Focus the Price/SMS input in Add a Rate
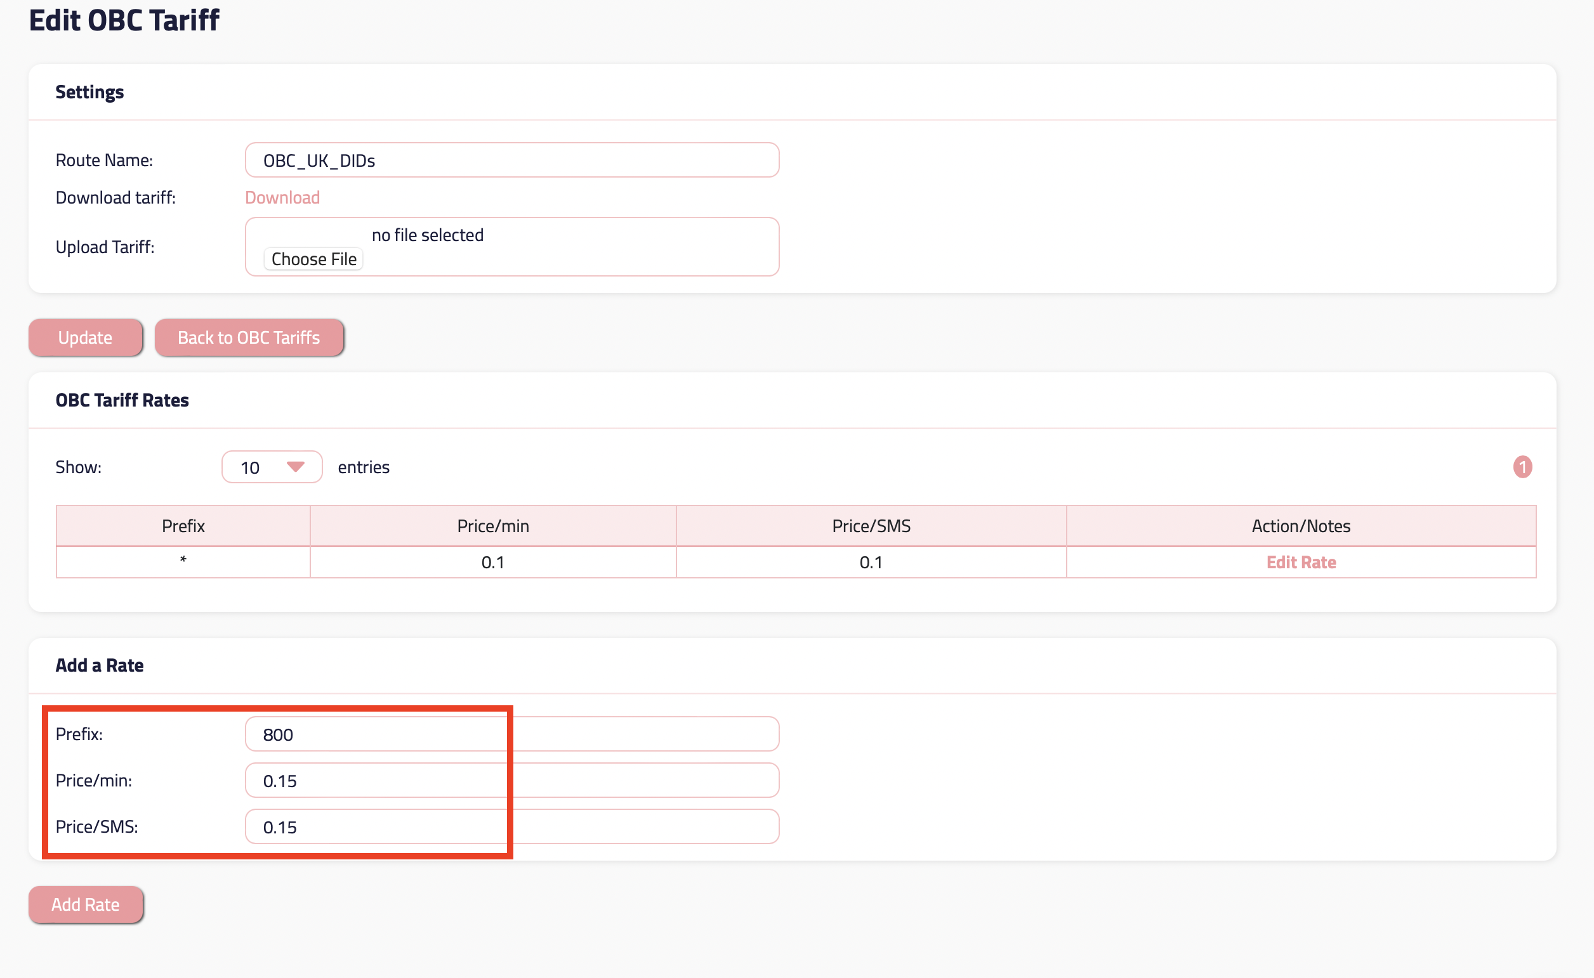This screenshot has height=978, width=1594. coord(511,826)
